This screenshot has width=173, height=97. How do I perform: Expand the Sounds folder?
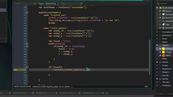[157, 75]
